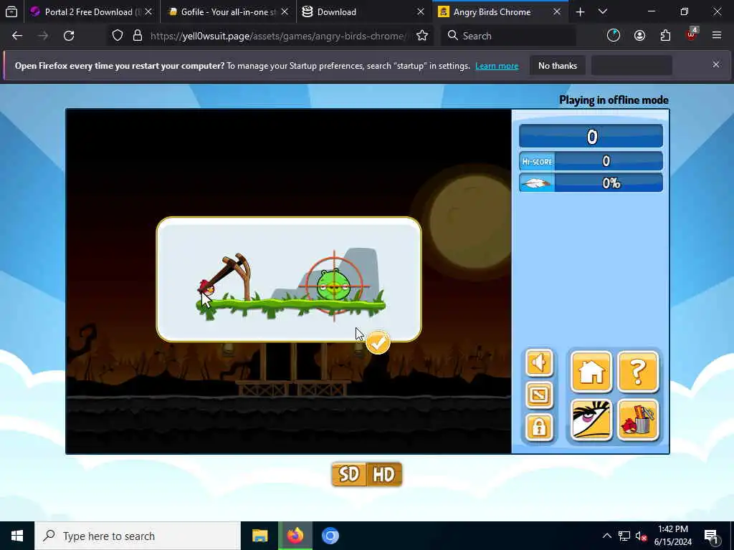Switch the game to HD quality

384,474
